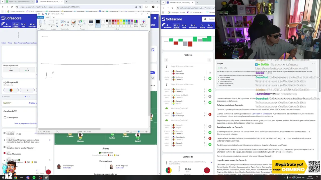Open Paint Help question mark icon
321x180 pixels.
[149, 17]
